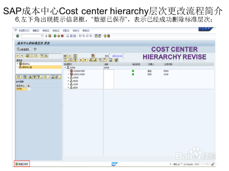This screenshot has height=171, width=229.
Task: Click green status light for AC00601999
Action: (133, 71)
